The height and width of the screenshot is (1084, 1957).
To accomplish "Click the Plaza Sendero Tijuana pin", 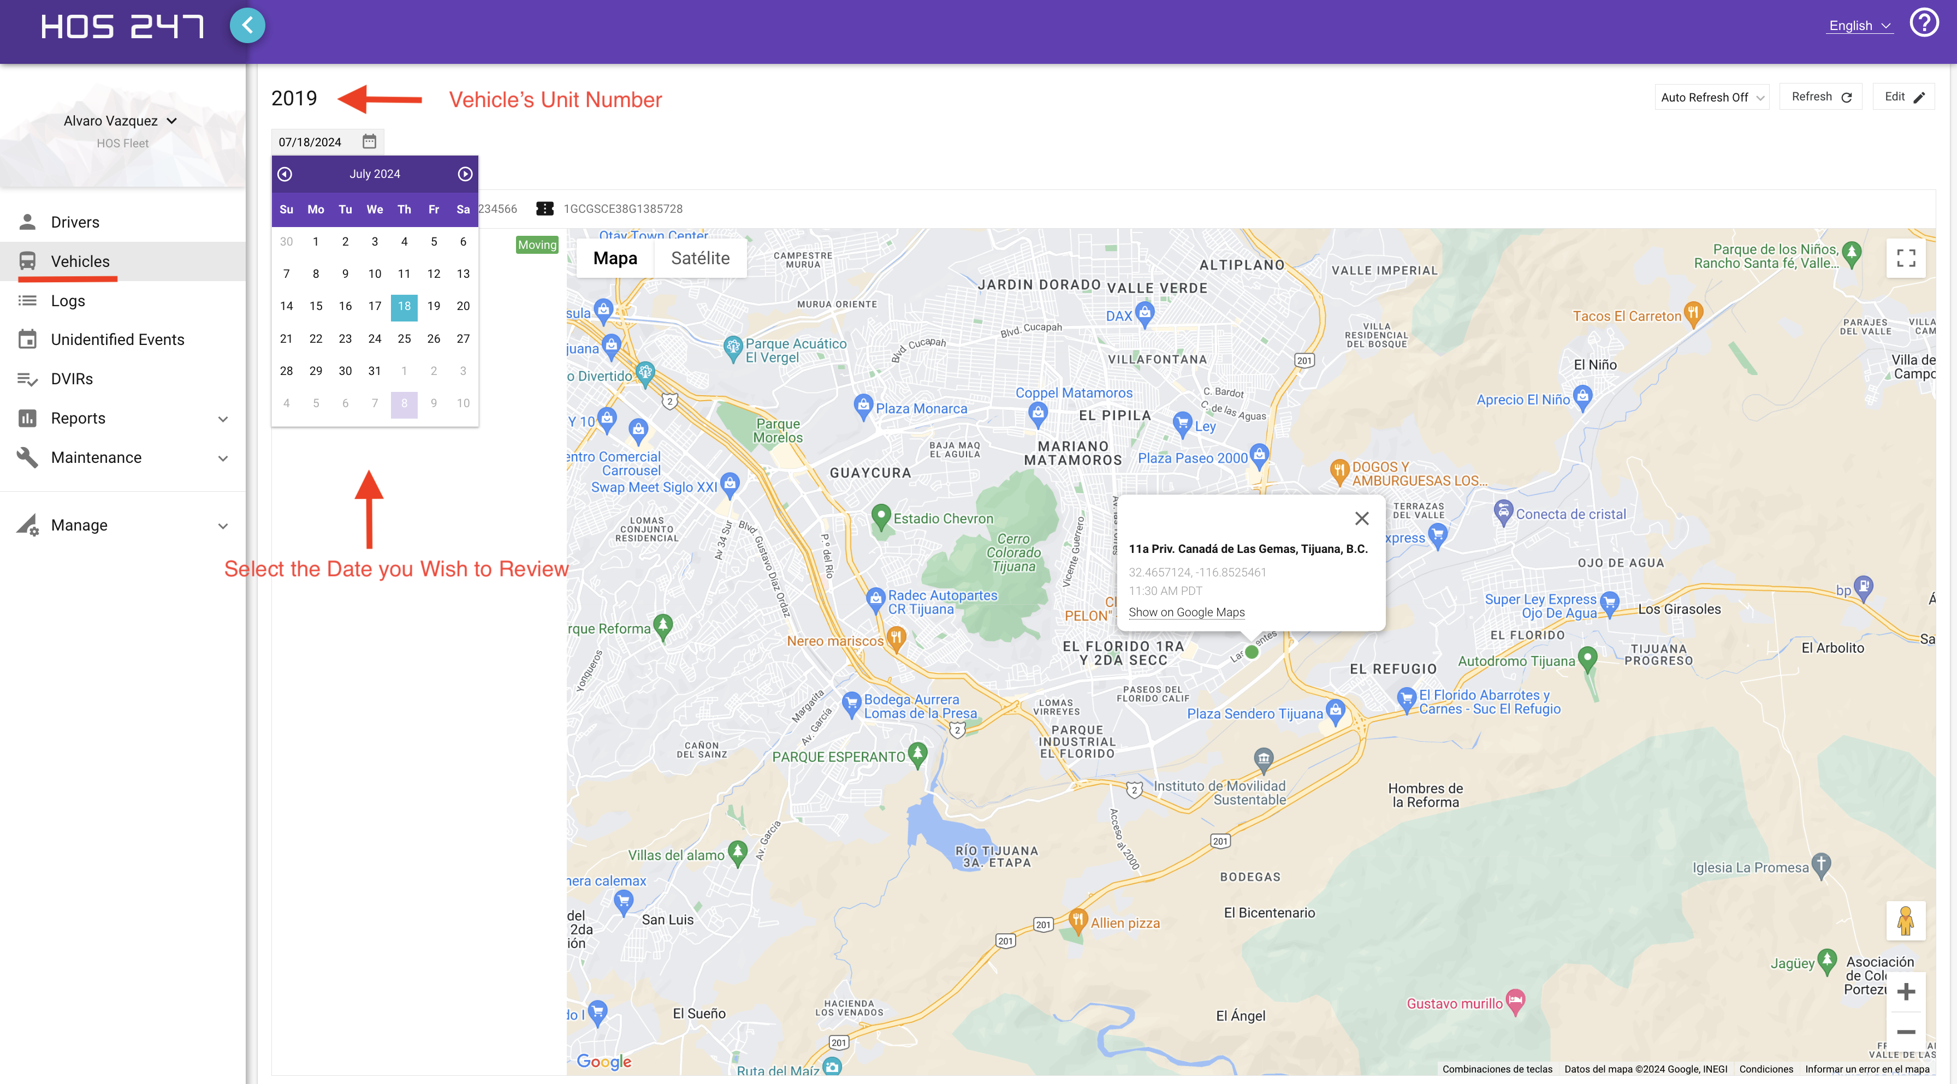I will point(1336,711).
